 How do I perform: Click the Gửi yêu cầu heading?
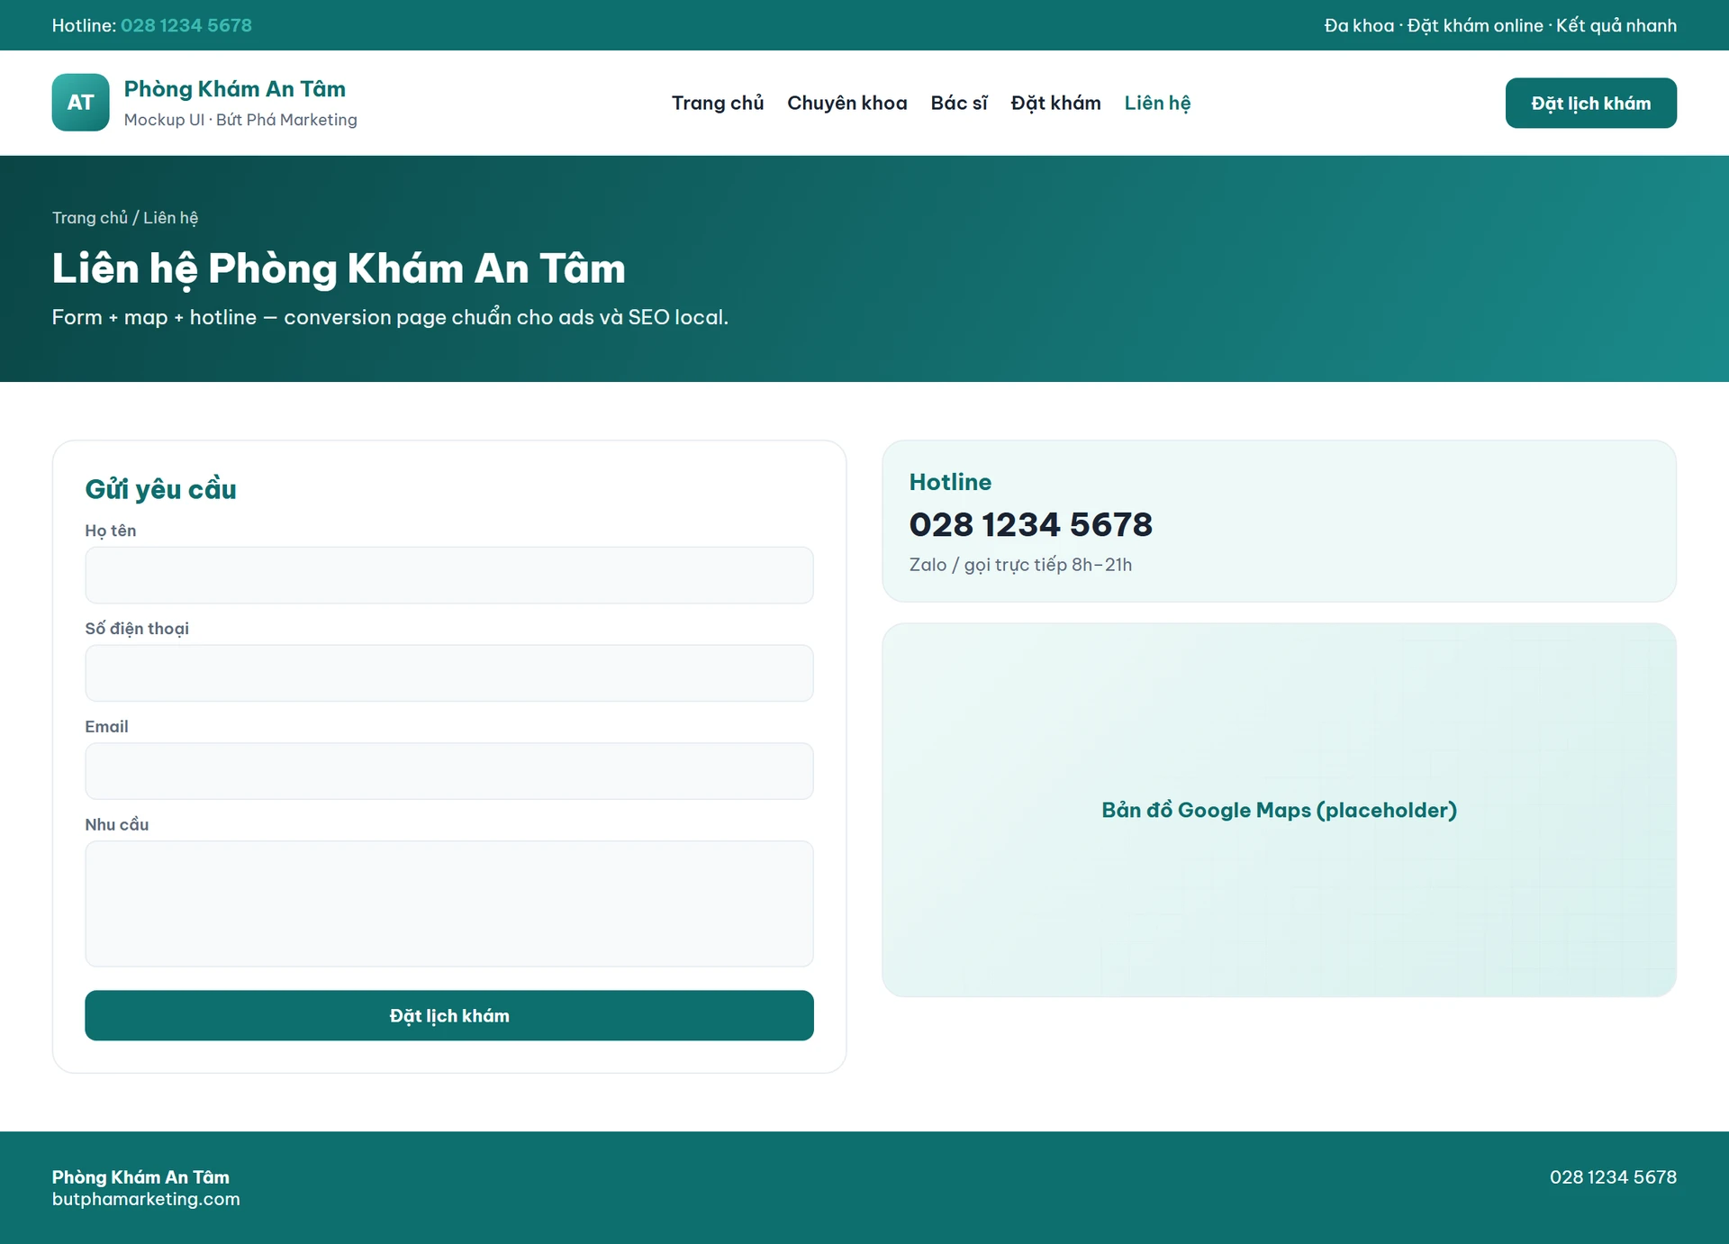pyautogui.click(x=161, y=489)
